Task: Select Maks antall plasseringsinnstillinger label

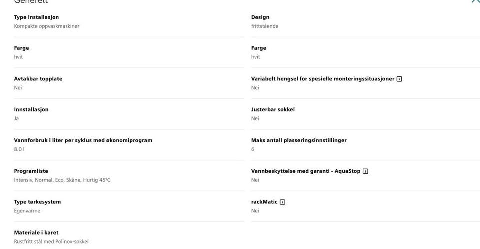Action: [x=299, y=140]
